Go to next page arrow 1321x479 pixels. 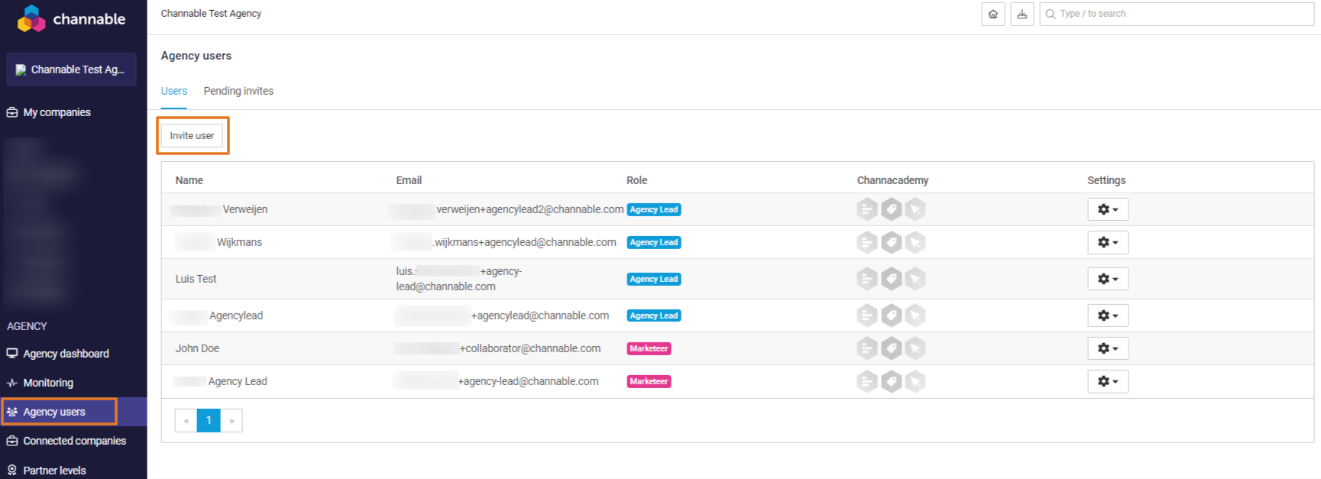point(231,420)
